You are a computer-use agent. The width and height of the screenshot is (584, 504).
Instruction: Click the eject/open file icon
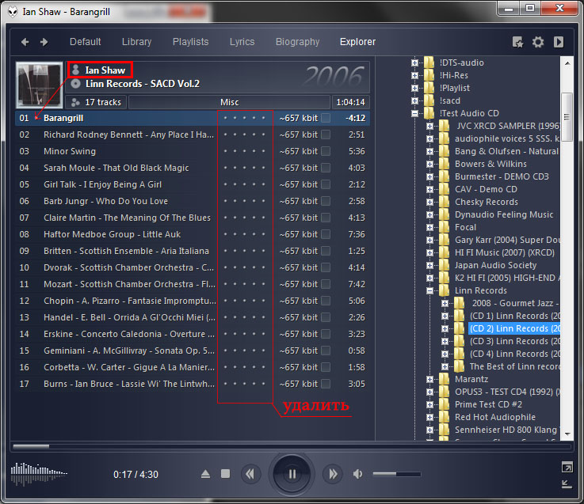tap(205, 474)
